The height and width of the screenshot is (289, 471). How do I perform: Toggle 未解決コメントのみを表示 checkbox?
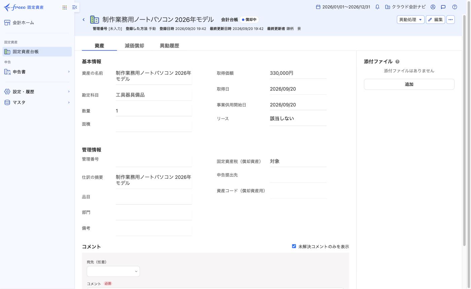(294, 246)
